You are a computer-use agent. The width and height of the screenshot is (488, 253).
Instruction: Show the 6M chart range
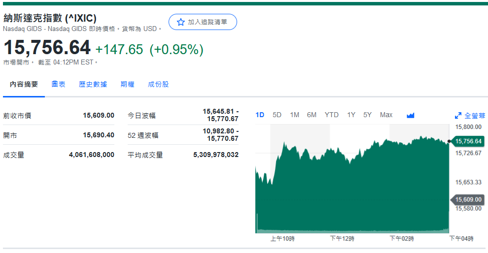tap(312, 115)
